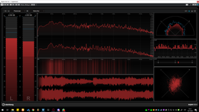Select the waveform display module
Viewport: 199px width, 112px height.
click(95, 88)
